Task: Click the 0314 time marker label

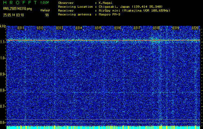Action: [x=79, y=28]
